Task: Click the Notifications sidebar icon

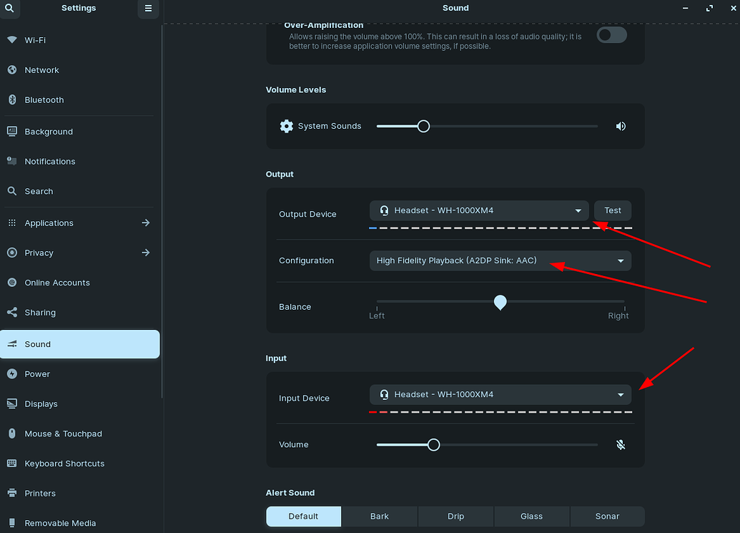Action: (12, 161)
